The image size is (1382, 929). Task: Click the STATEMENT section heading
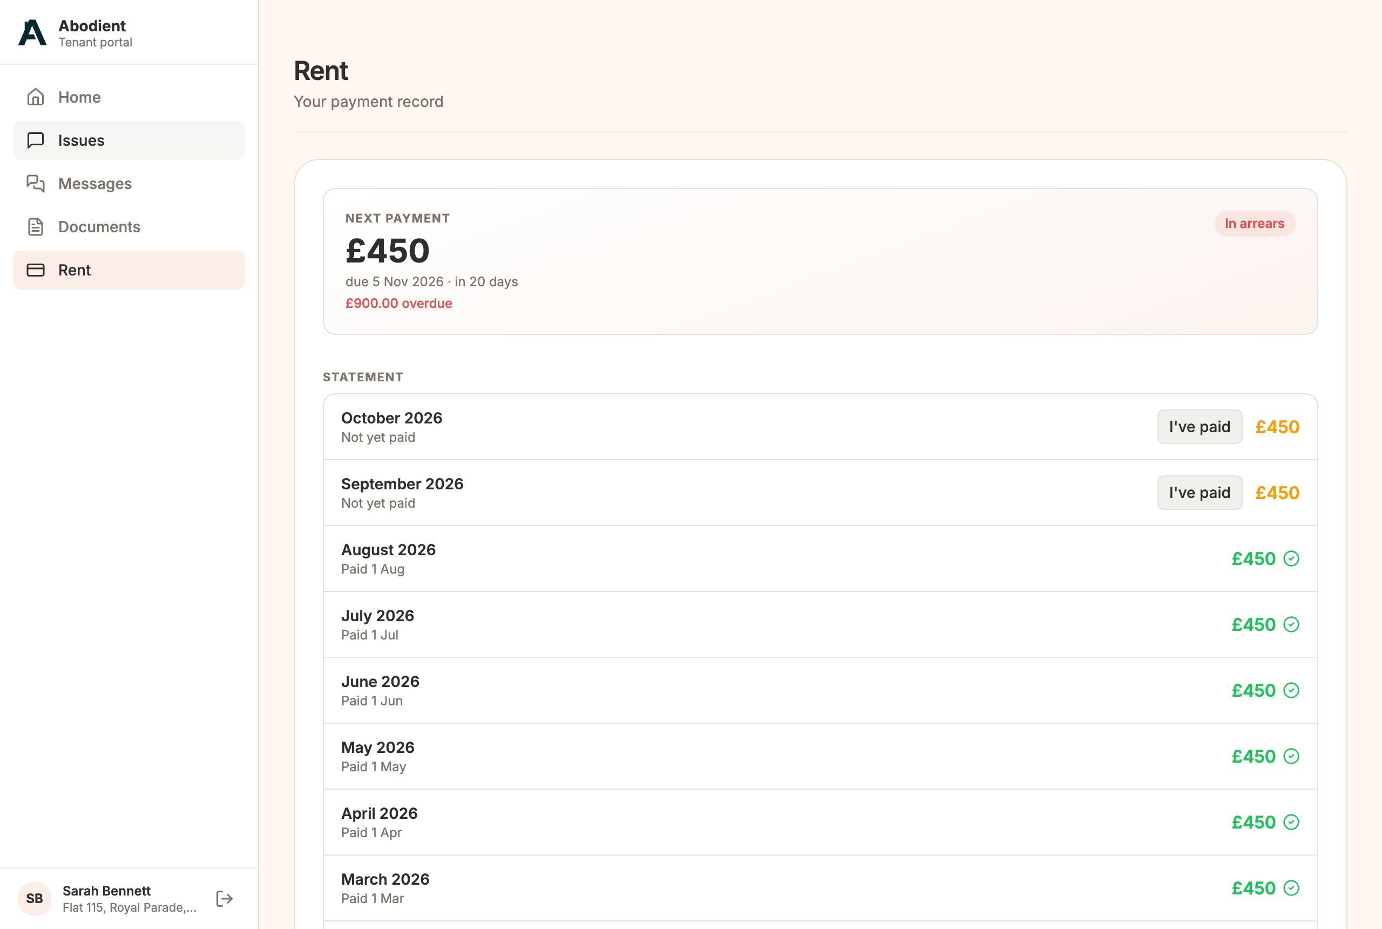coord(363,377)
